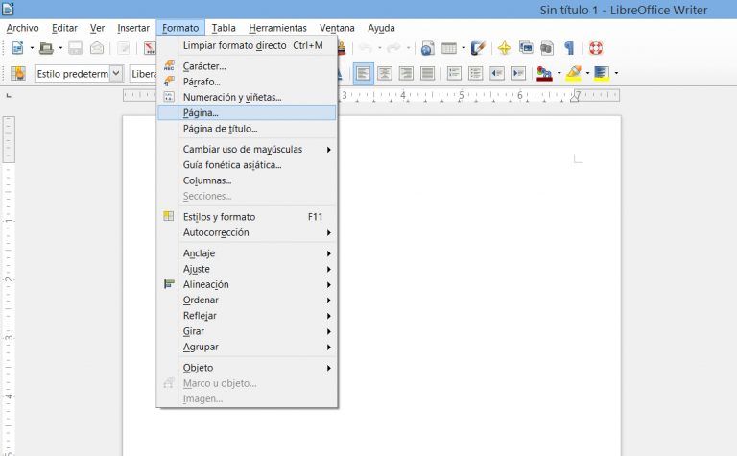
Task: Expand the Anclaje submenu
Action: (x=248, y=253)
